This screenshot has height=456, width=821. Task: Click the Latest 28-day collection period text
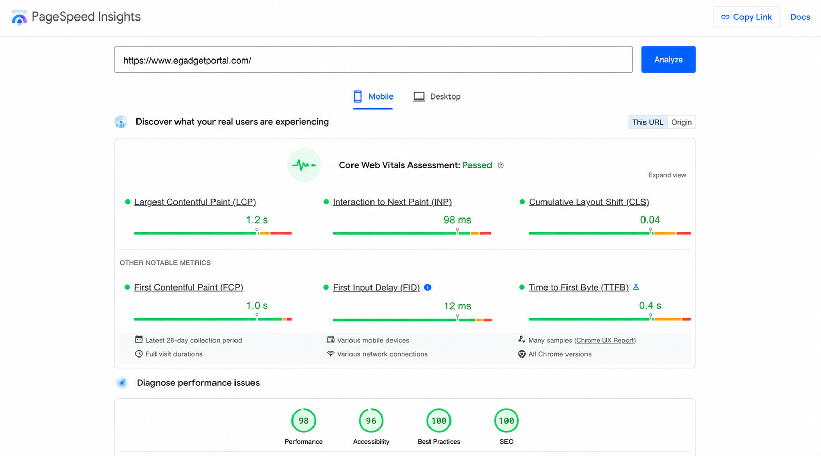193,340
